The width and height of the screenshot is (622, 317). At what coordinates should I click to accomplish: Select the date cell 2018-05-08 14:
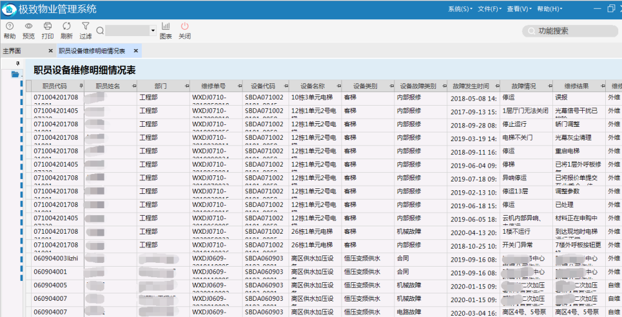[473, 98]
